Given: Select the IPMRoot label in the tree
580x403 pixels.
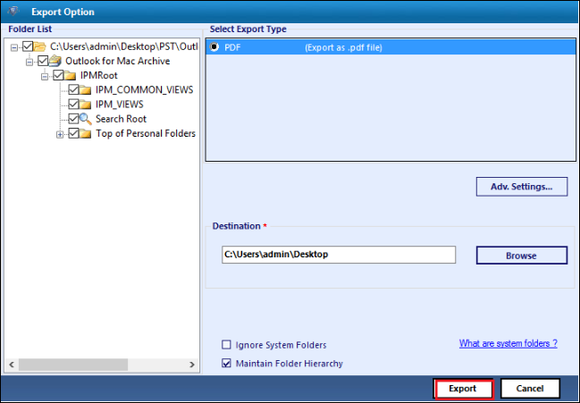Looking at the screenshot, I should coord(99,75).
